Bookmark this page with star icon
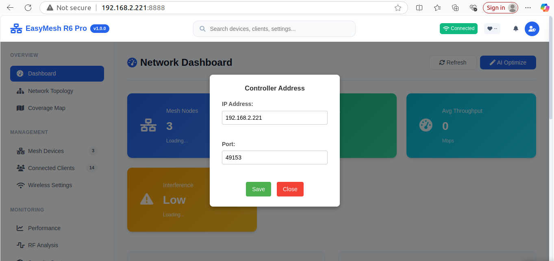The height and width of the screenshot is (261, 554). [x=398, y=8]
